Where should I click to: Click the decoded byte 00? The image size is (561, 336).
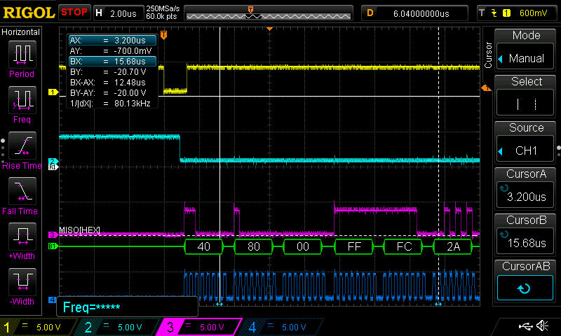(x=303, y=246)
